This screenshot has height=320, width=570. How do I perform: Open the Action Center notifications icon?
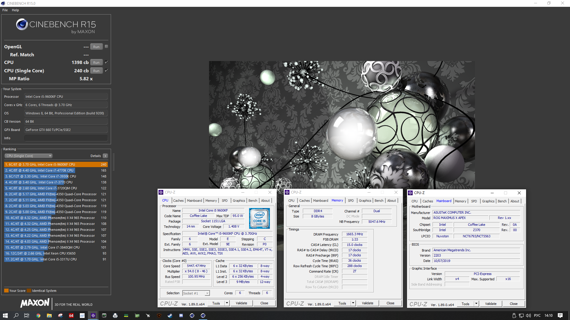(x=560, y=316)
